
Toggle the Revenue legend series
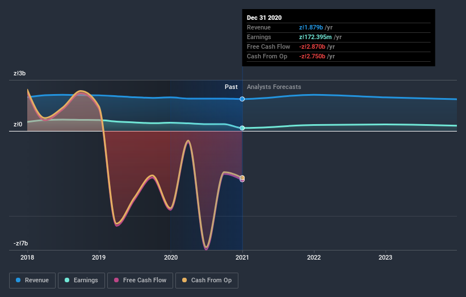(32, 281)
